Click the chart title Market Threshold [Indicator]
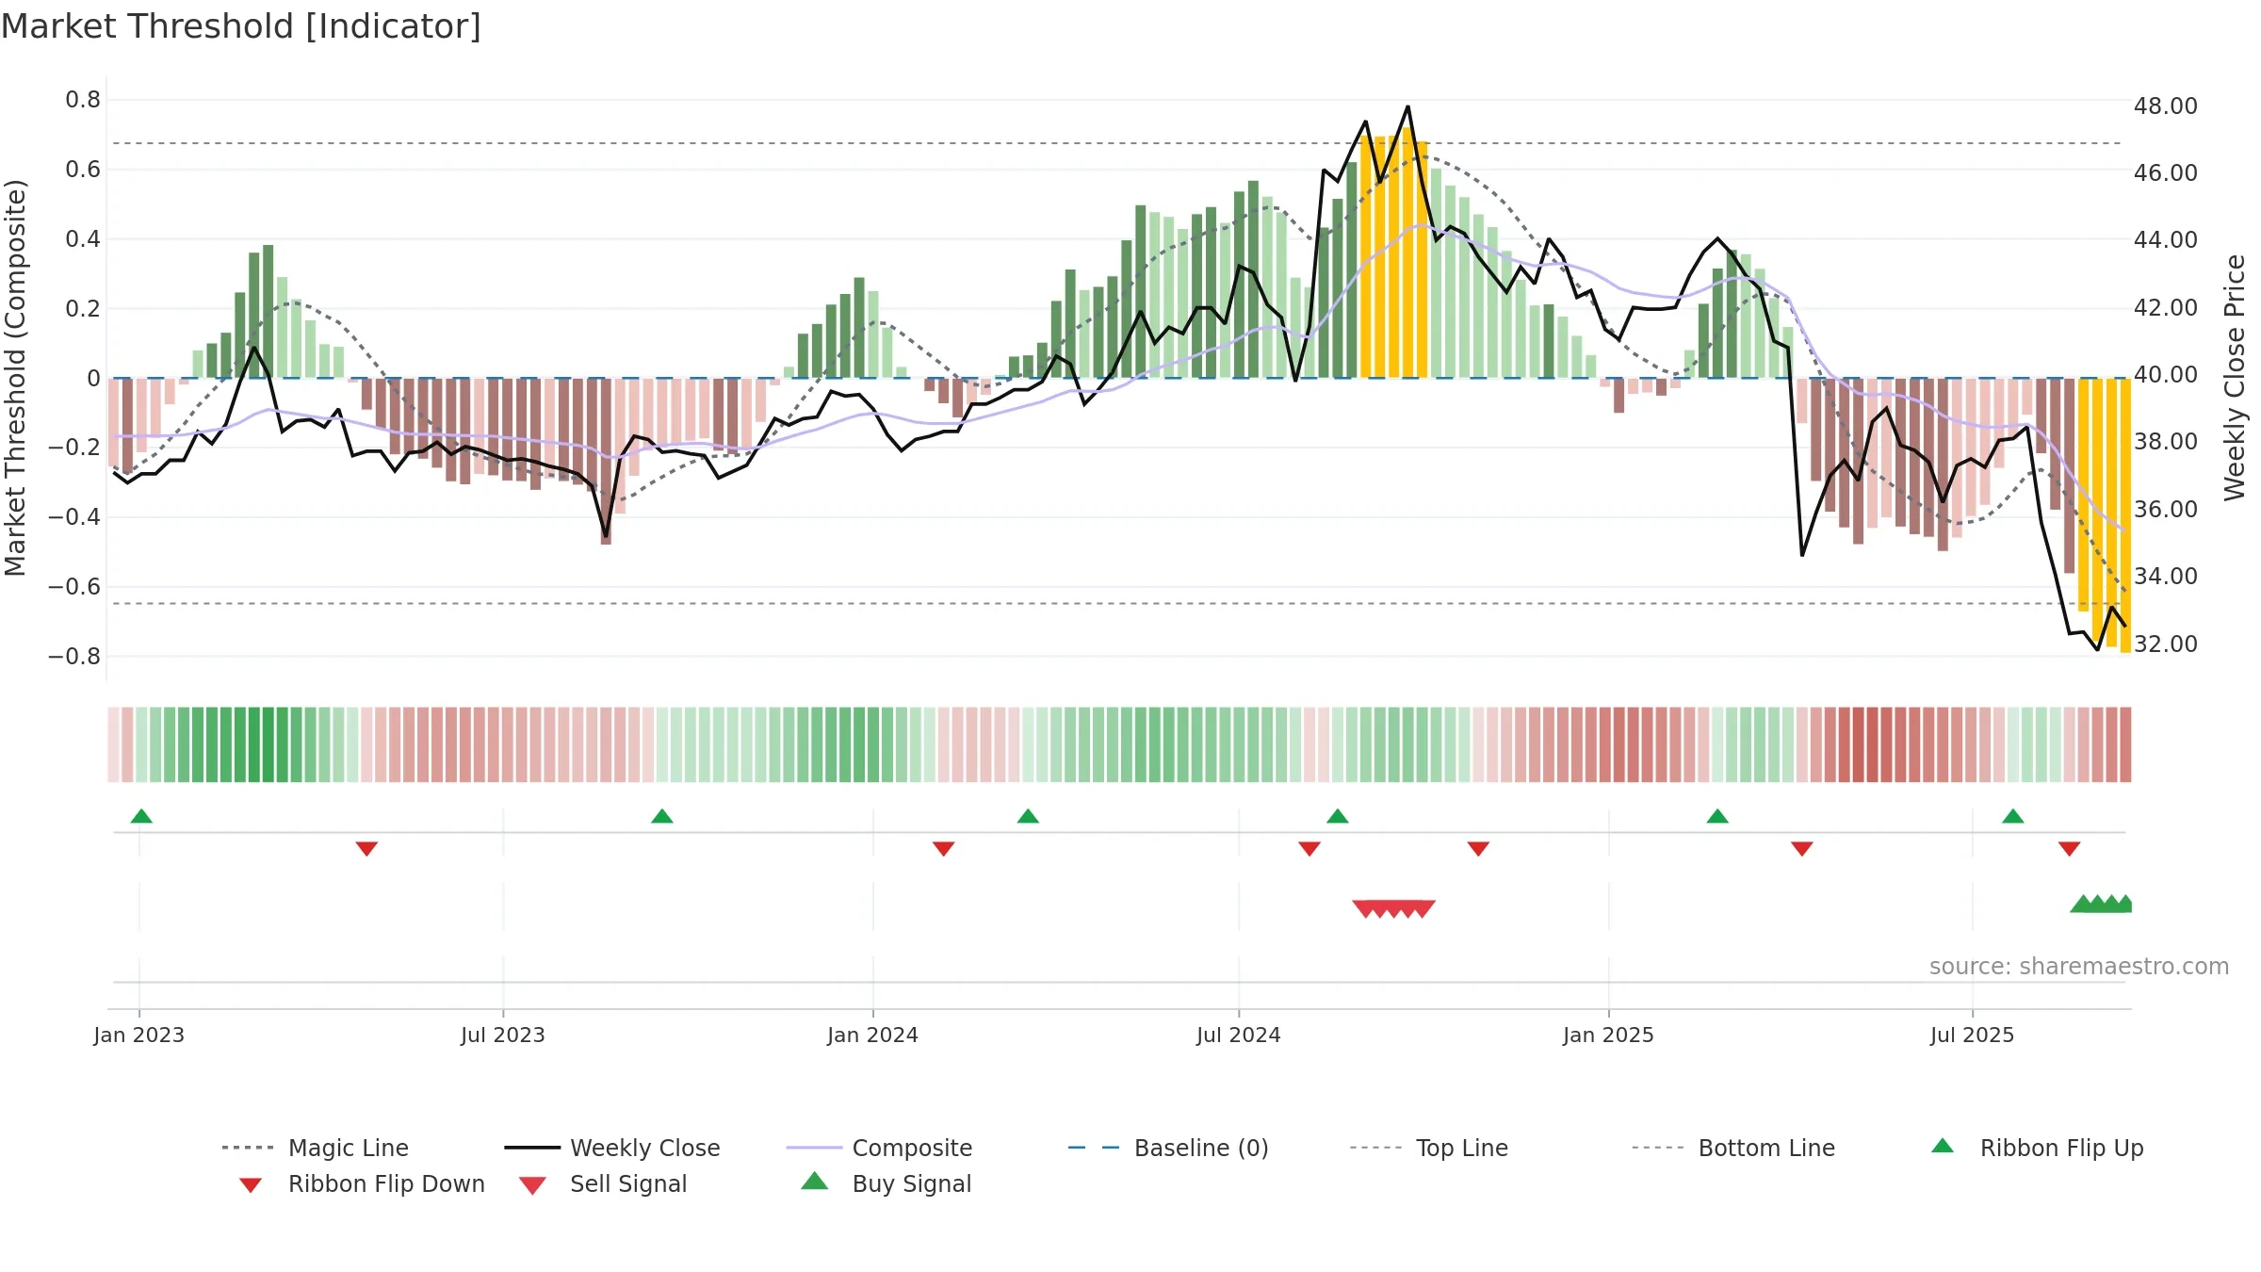Screen dimensions: 2261x1272 pyautogui.click(x=241, y=26)
